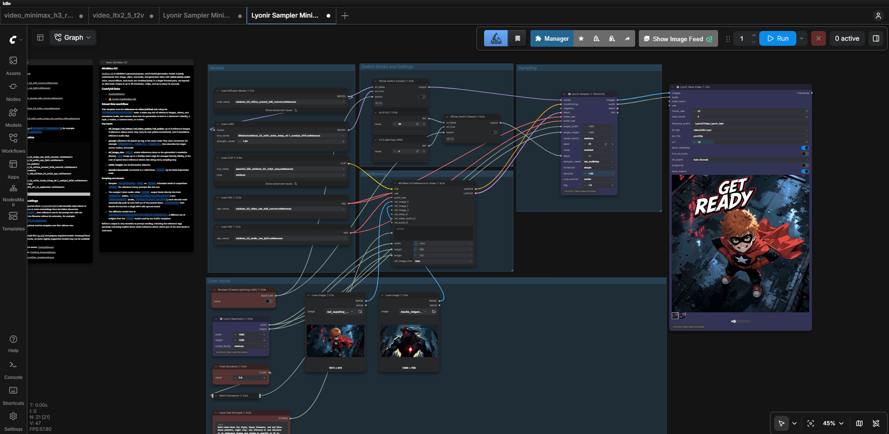The image size is (889, 434).
Task: Click the fit view icon at bottom right
Action: [810, 423]
